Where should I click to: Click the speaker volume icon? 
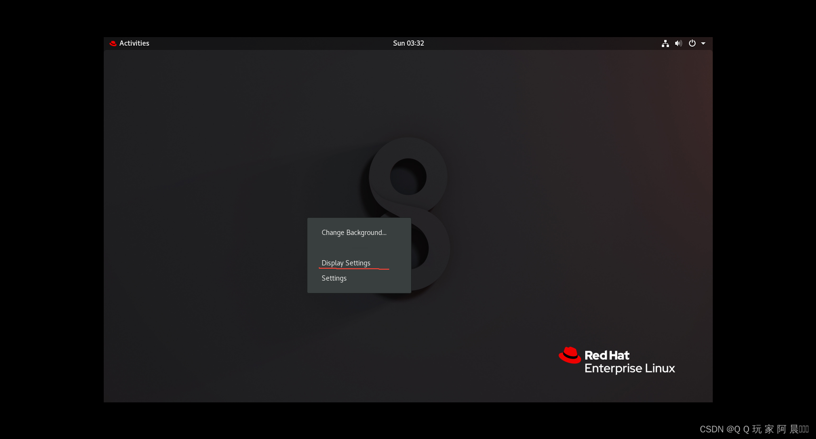678,43
